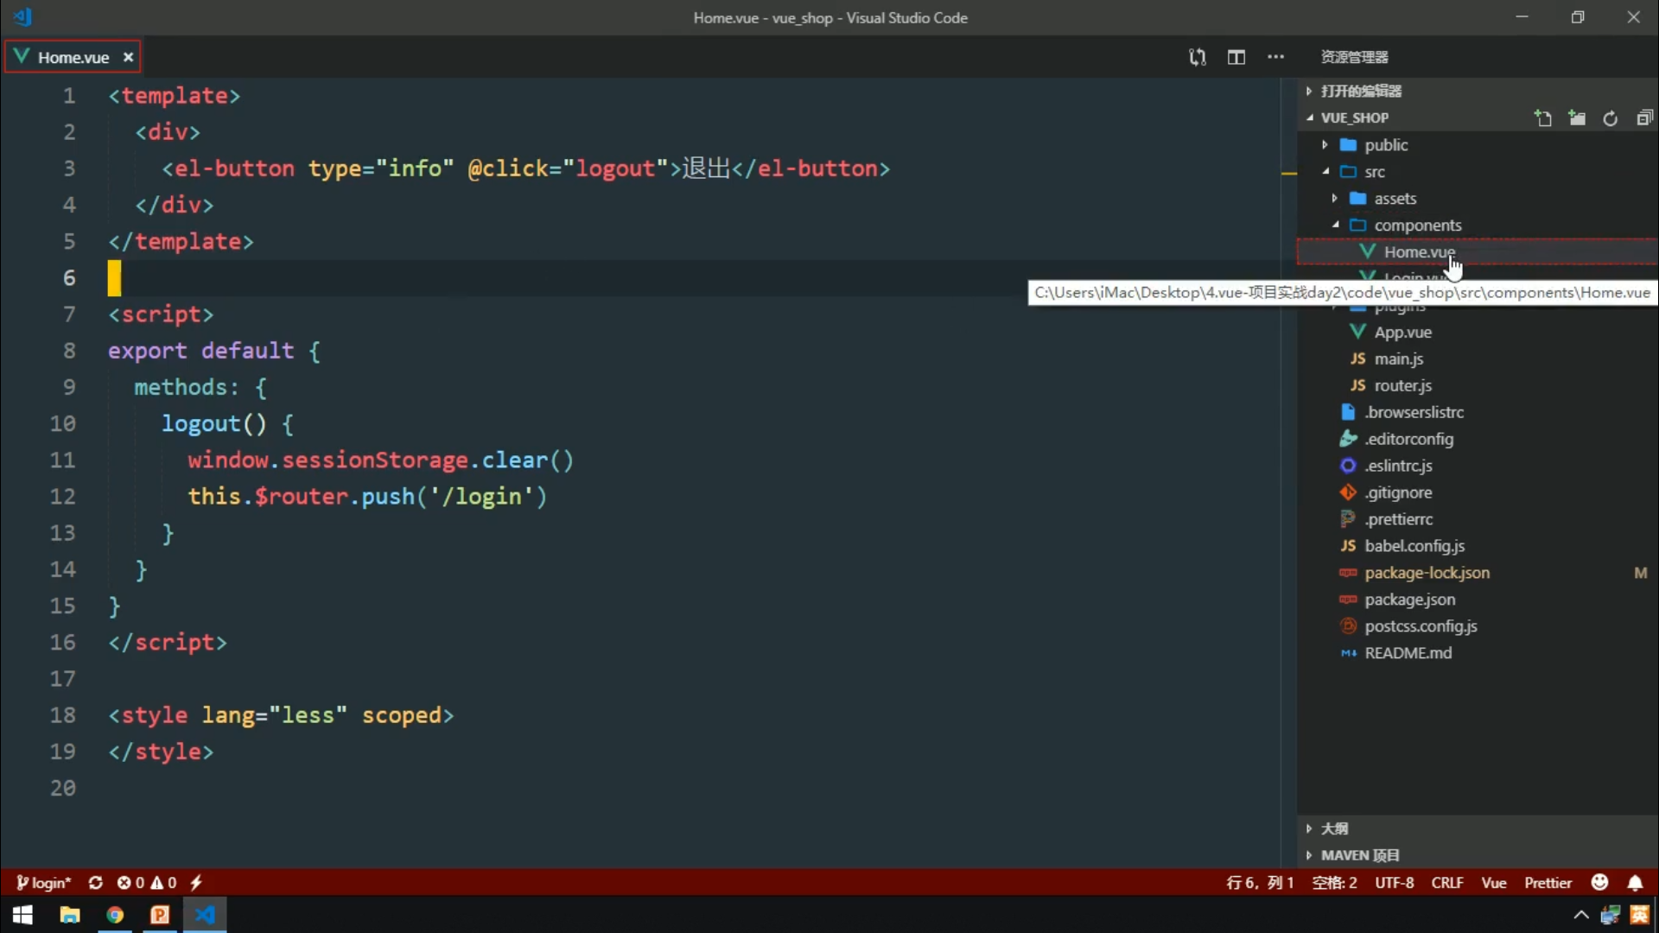
Task: Click the UTF-8 encoding indicator
Action: tap(1395, 882)
